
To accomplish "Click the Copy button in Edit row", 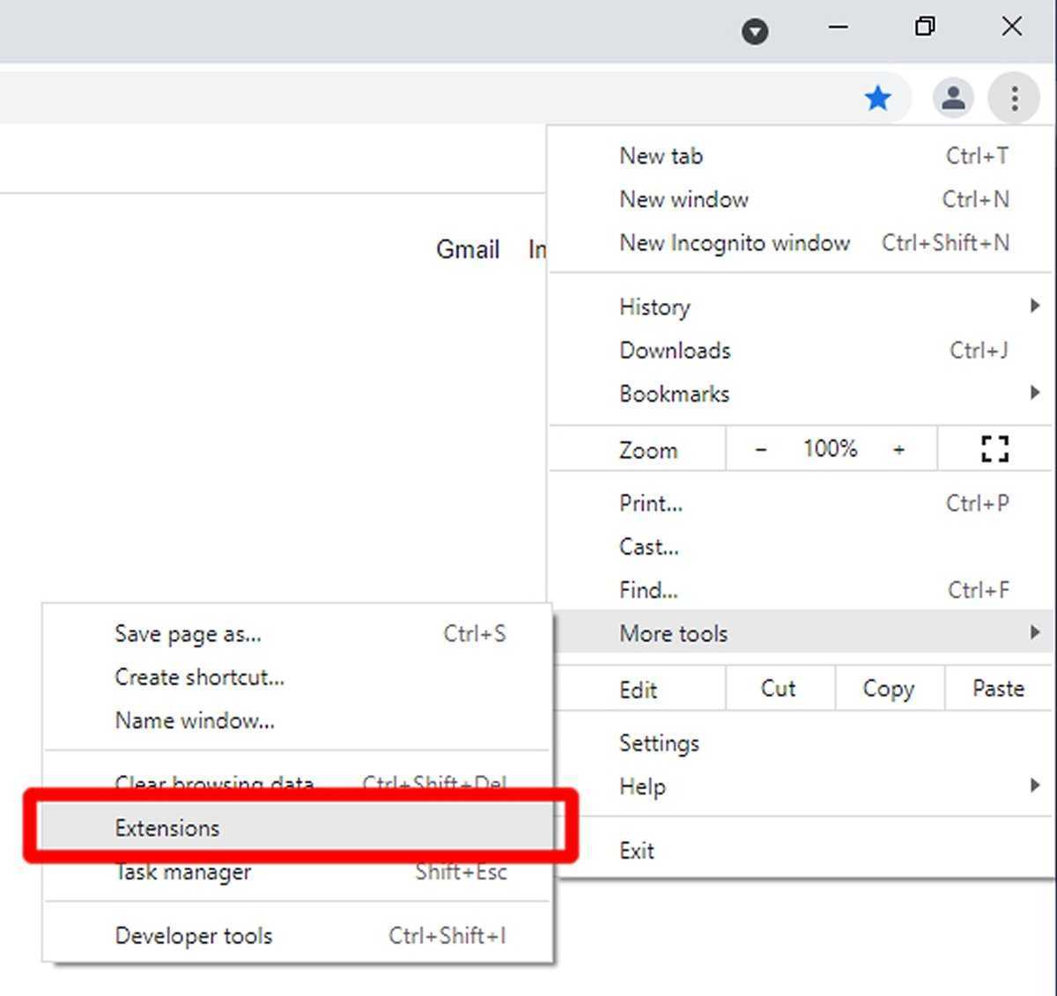I will pos(888,689).
